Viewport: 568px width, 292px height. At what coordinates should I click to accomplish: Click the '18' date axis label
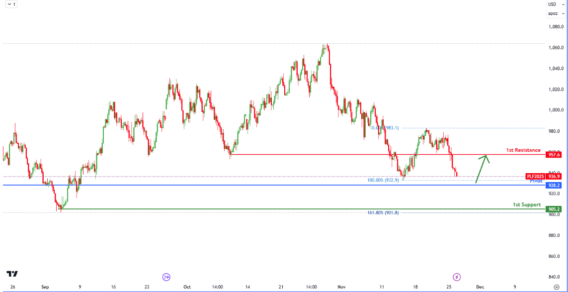(415, 287)
